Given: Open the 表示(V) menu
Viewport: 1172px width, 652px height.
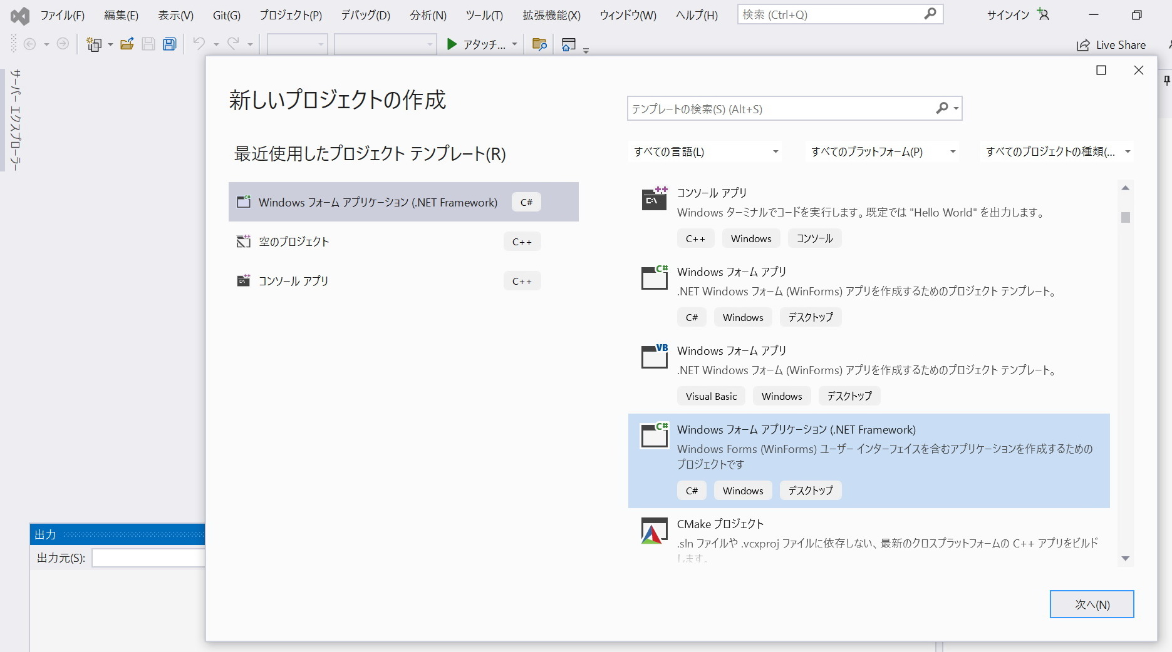Looking at the screenshot, I should [x=175, y=15].
